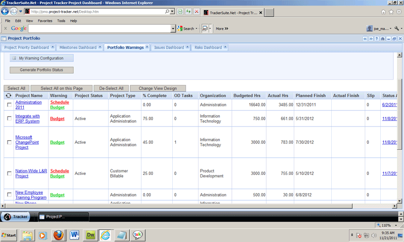Open the Help menu

click(x=73, y=21)
